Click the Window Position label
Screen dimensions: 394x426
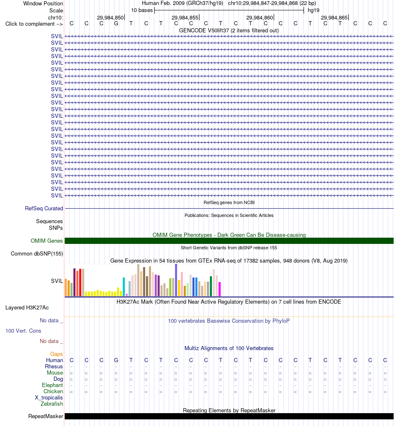[x=43, y=4]
